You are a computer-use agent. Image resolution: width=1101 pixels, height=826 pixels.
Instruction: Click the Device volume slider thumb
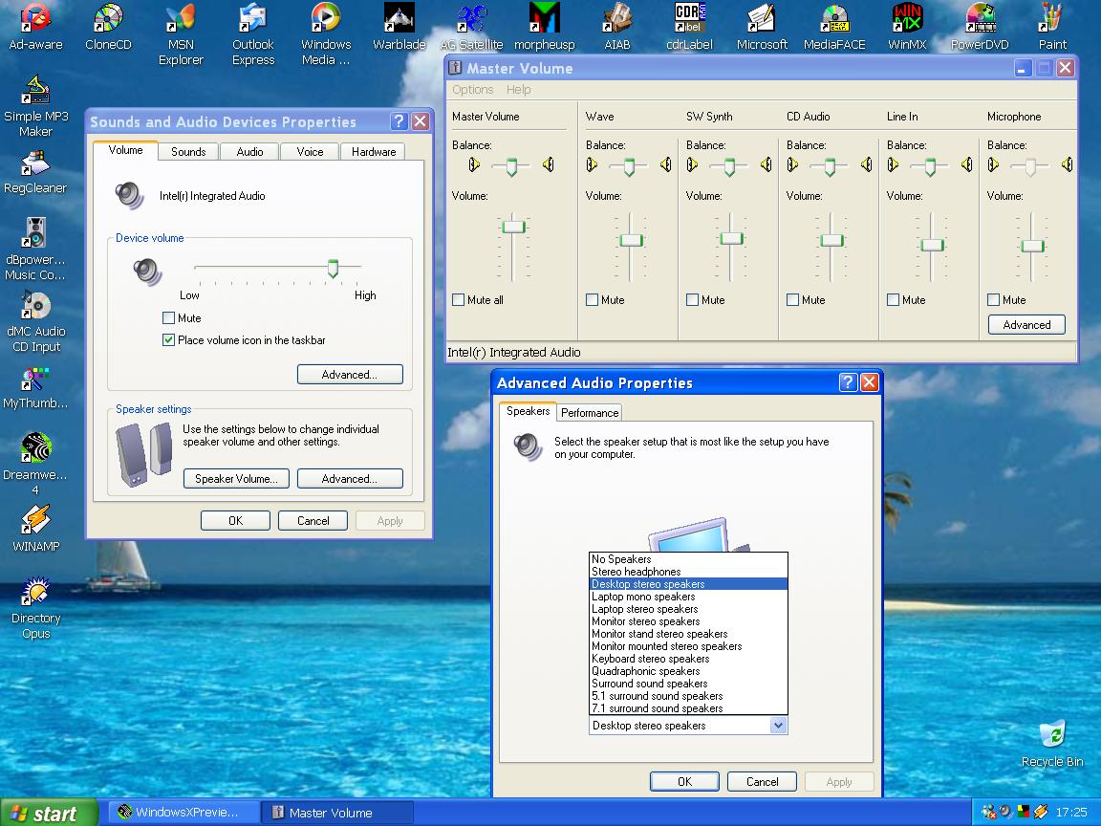pos(333,269)
